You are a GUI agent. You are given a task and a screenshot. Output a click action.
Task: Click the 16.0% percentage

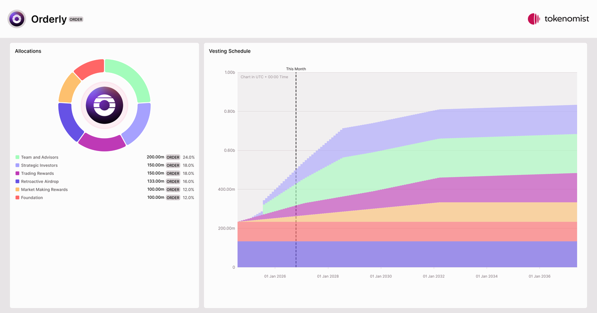coord(189,181)
